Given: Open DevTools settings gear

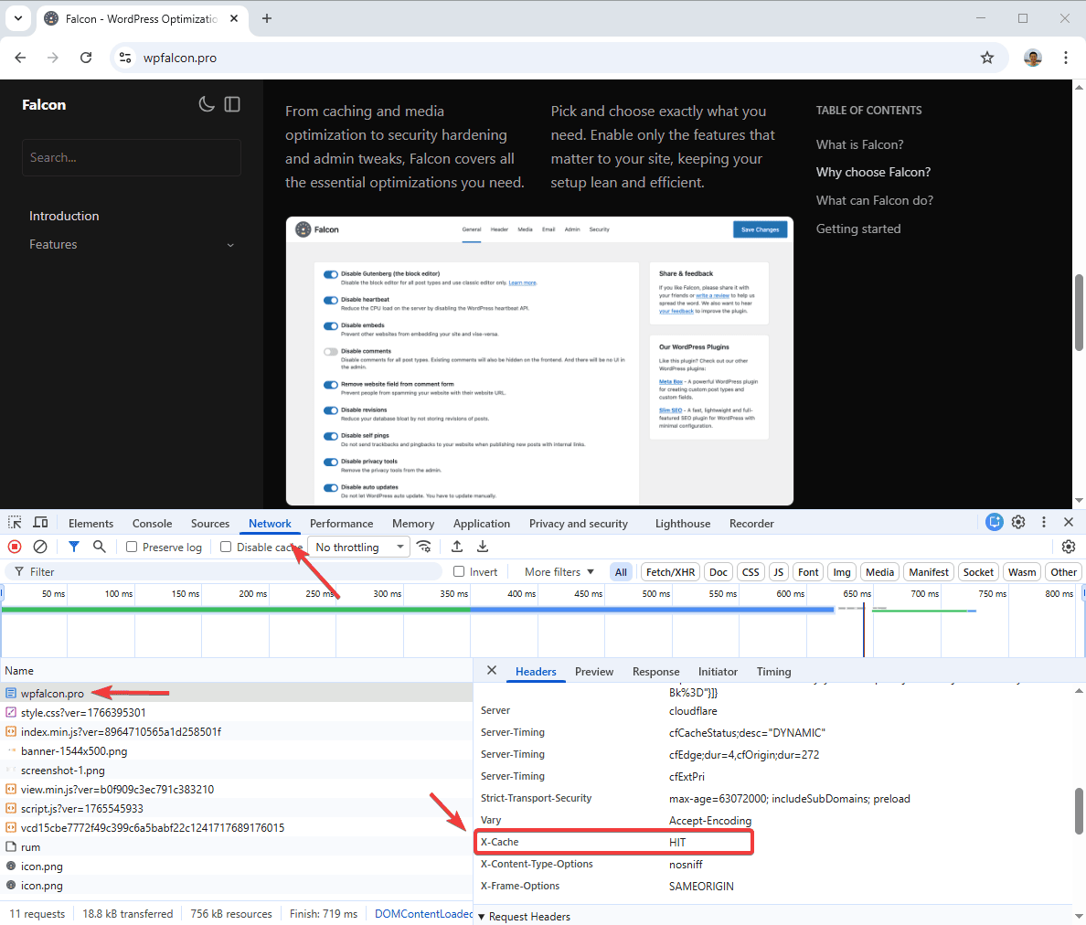Looking at the screenshot, I should tap(1018, 522).
